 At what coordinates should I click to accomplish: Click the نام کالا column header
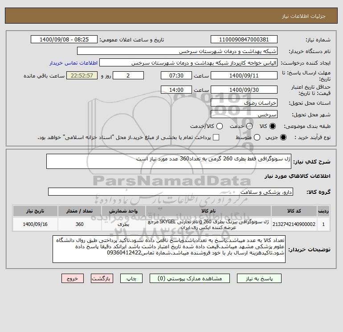click(x=208, y=211)
